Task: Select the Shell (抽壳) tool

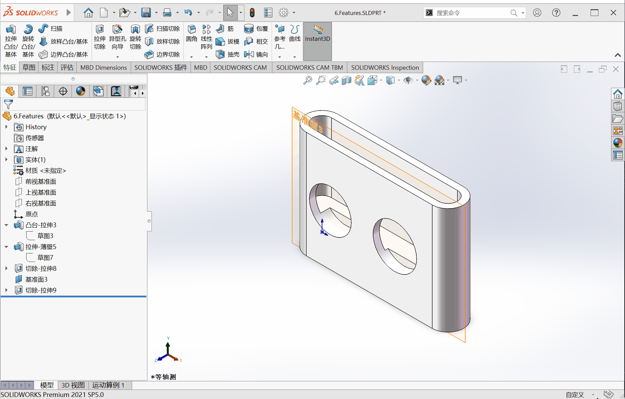Action: [x=228, y=54]
